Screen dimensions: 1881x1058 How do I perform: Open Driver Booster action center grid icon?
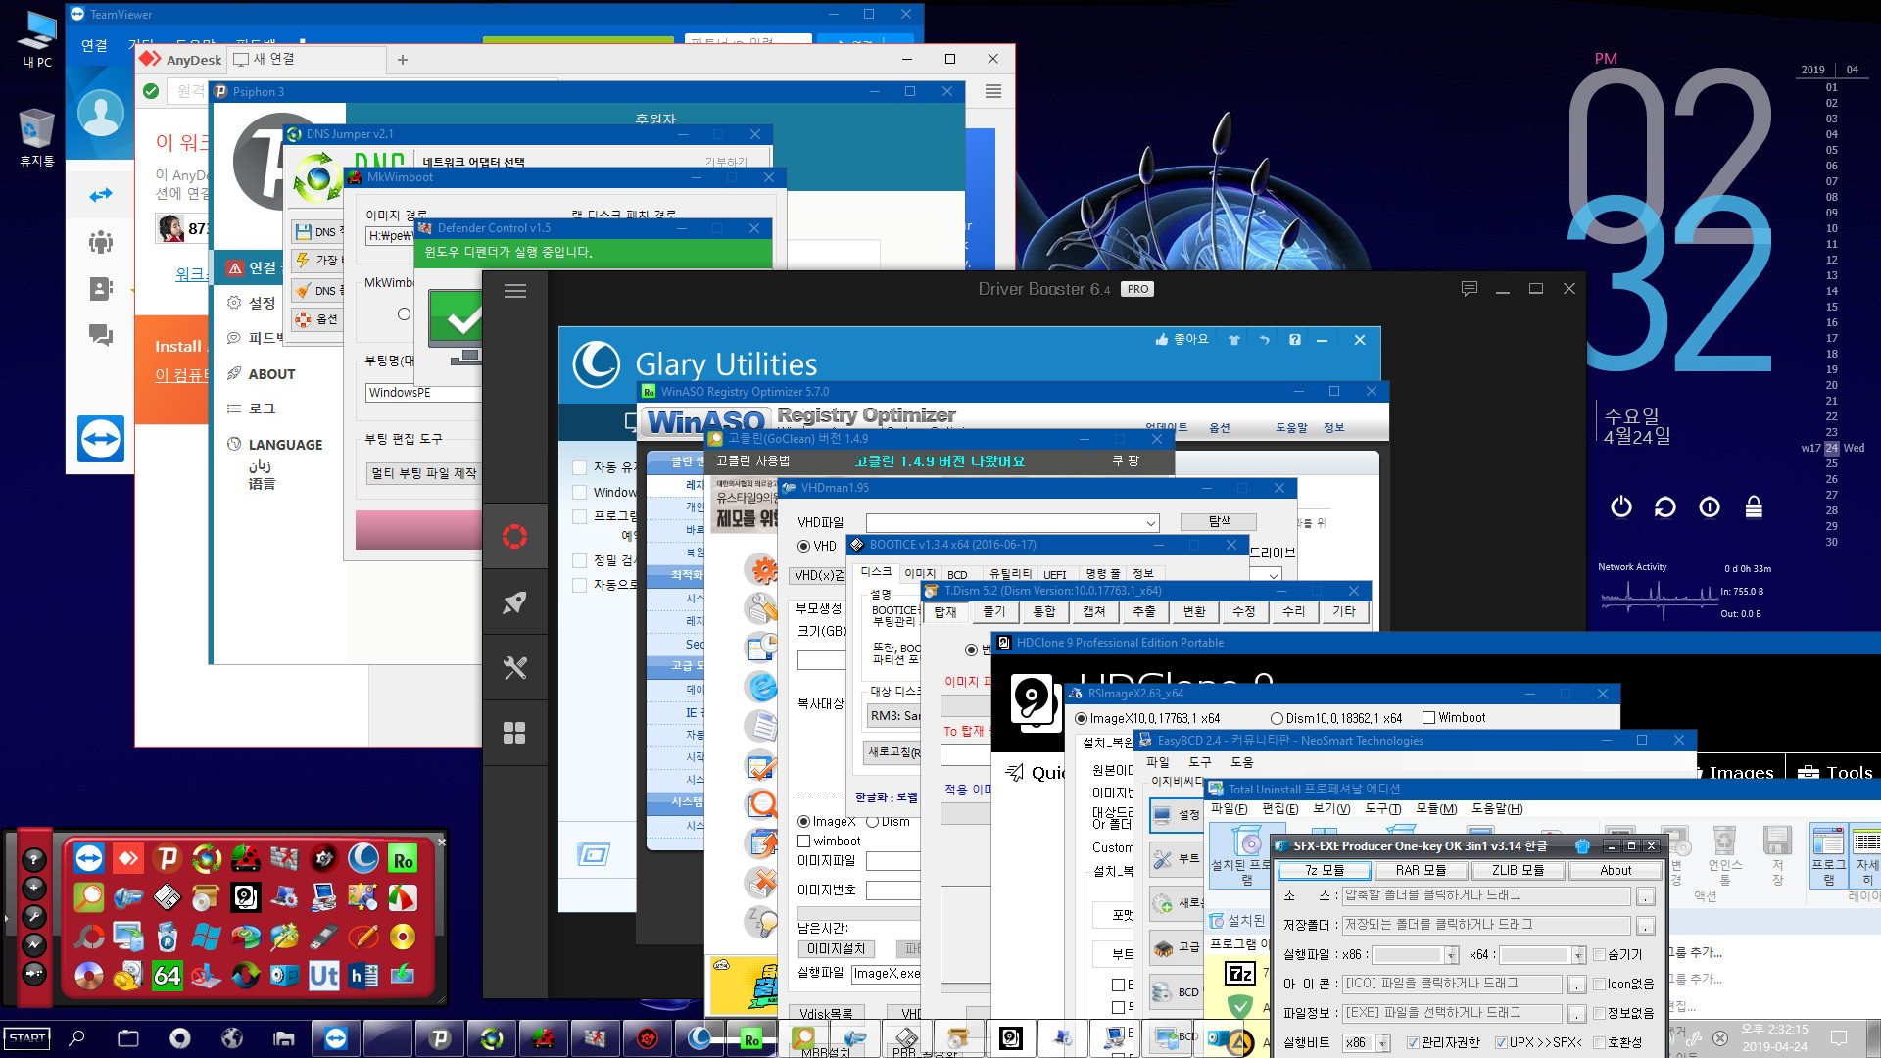[x=515, y=733]
